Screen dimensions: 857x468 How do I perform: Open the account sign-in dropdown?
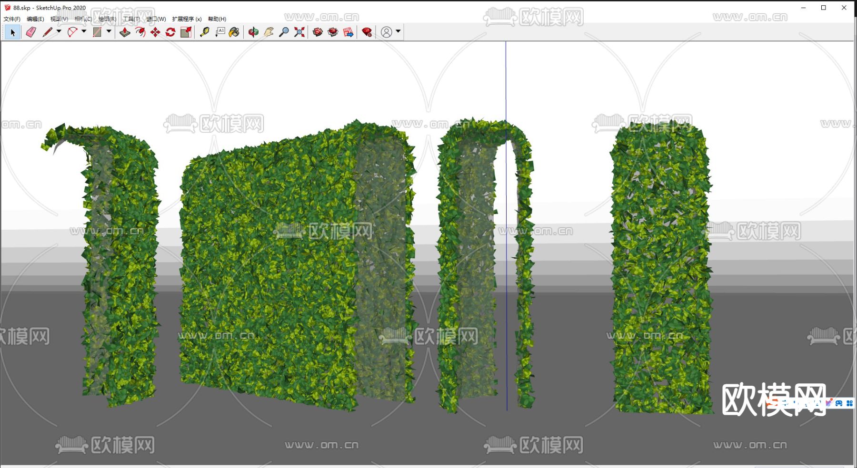click(x=398, y=32)
